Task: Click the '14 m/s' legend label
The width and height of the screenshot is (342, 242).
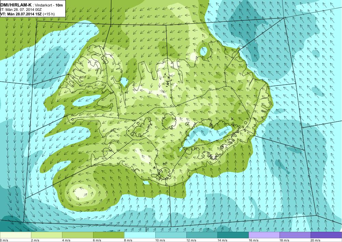Action: [x=223, y=240]
